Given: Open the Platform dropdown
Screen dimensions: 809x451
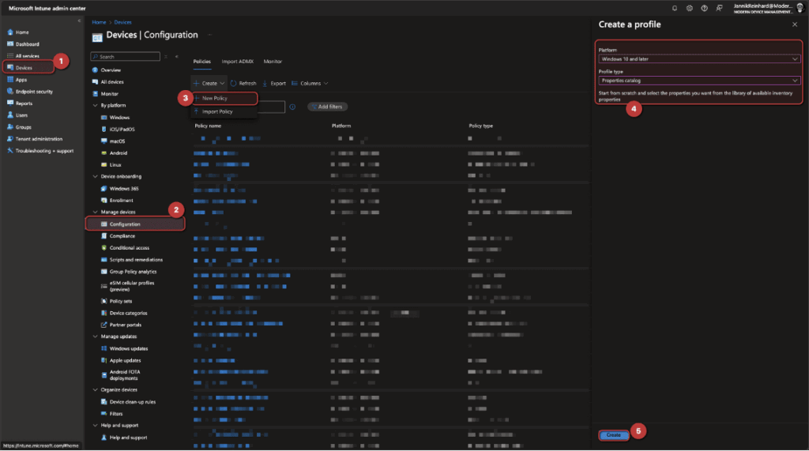Looking at the screenshot, I should click(x=698, y=59).
